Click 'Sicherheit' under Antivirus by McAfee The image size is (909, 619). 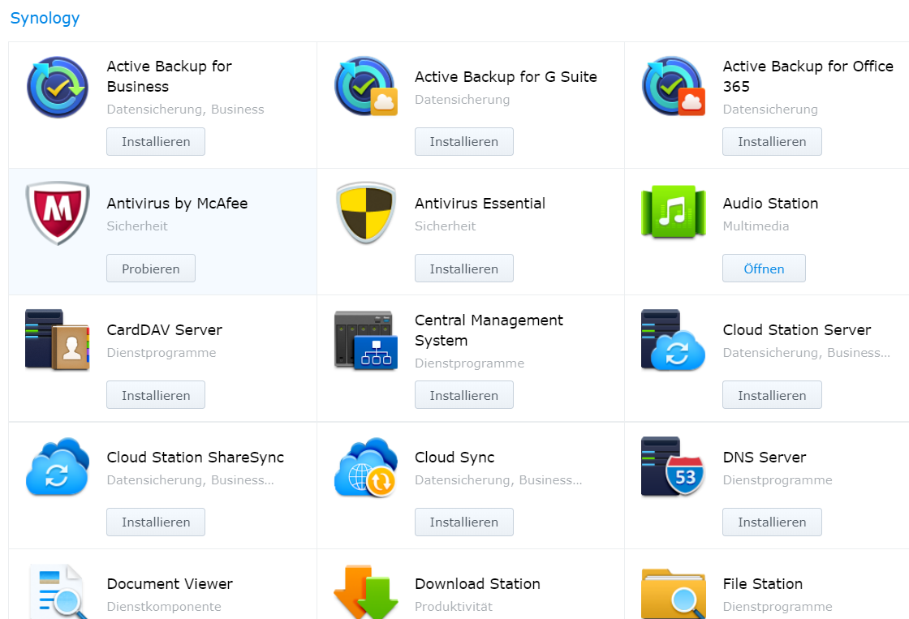[x=137, y=226]
